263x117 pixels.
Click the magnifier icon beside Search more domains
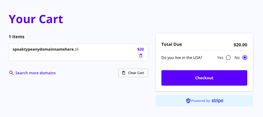11,73
